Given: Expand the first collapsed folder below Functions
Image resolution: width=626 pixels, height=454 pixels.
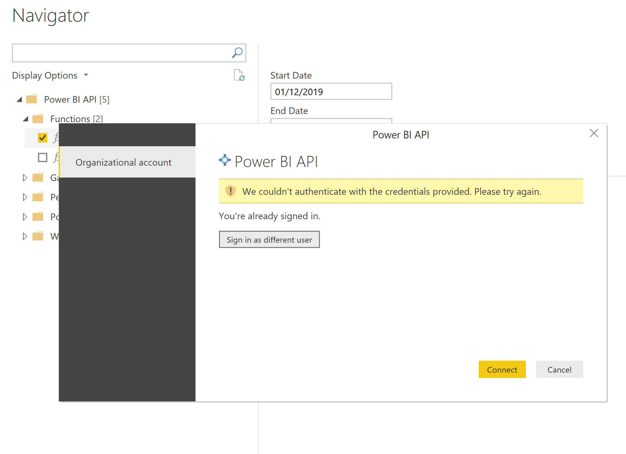Looking at the screenshot, I should (x=25, y=178).
